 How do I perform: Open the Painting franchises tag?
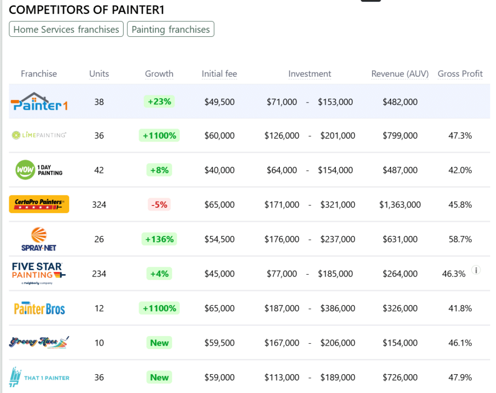coord(170,29)
